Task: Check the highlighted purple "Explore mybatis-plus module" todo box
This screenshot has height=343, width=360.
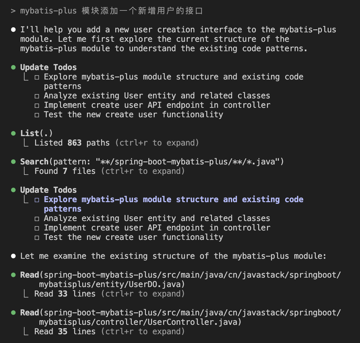Action: [37, 200]
